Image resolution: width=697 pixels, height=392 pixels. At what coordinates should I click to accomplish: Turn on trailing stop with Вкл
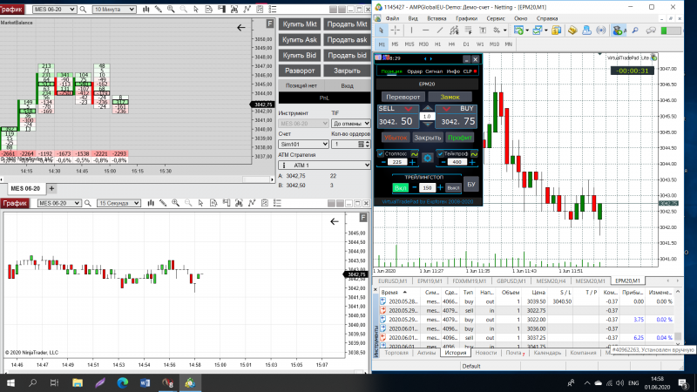(x=400, y=188)
